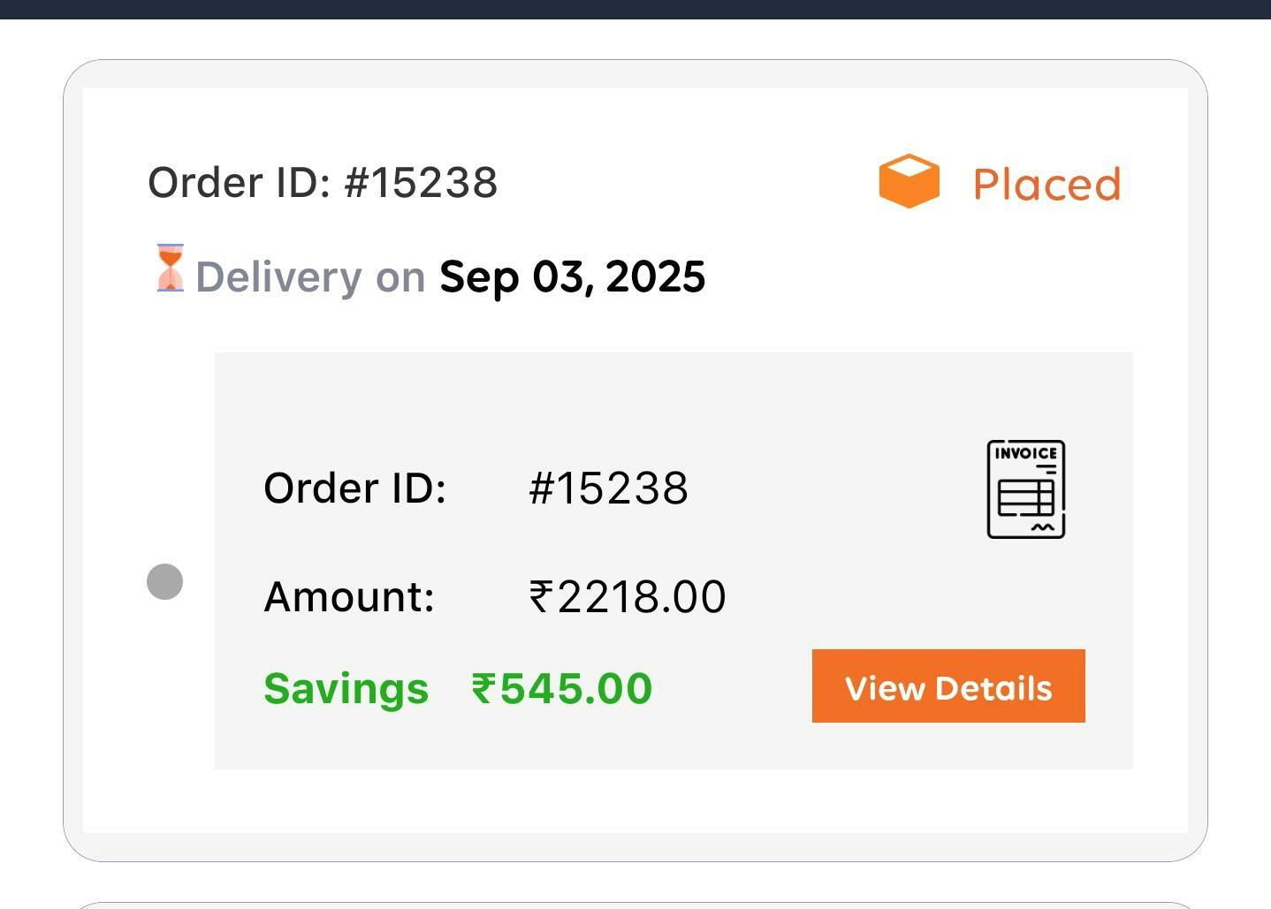Click the orange box Placed icon
1271x909 pixels.
(909, 182)
